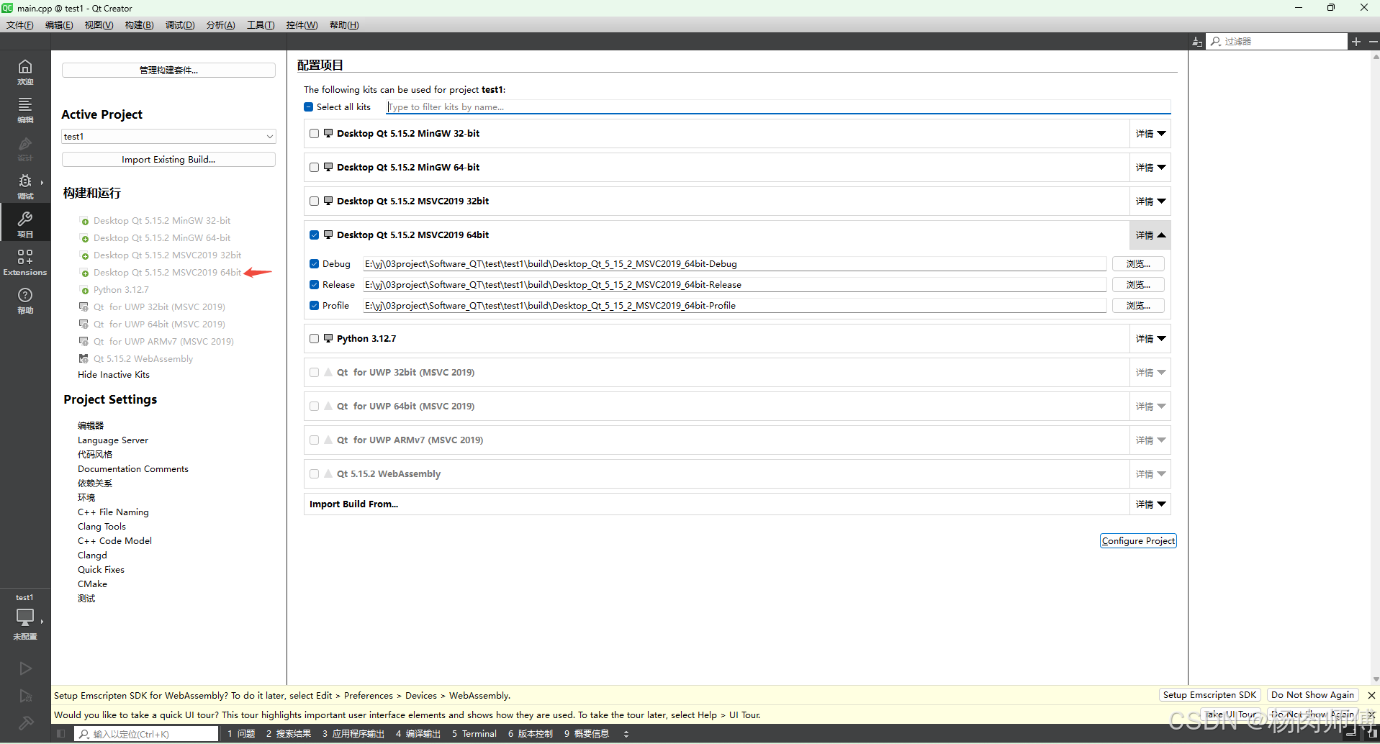Open the 编辑(E) menu
The width and height of the screenshot is (1380, 744).
59,25
